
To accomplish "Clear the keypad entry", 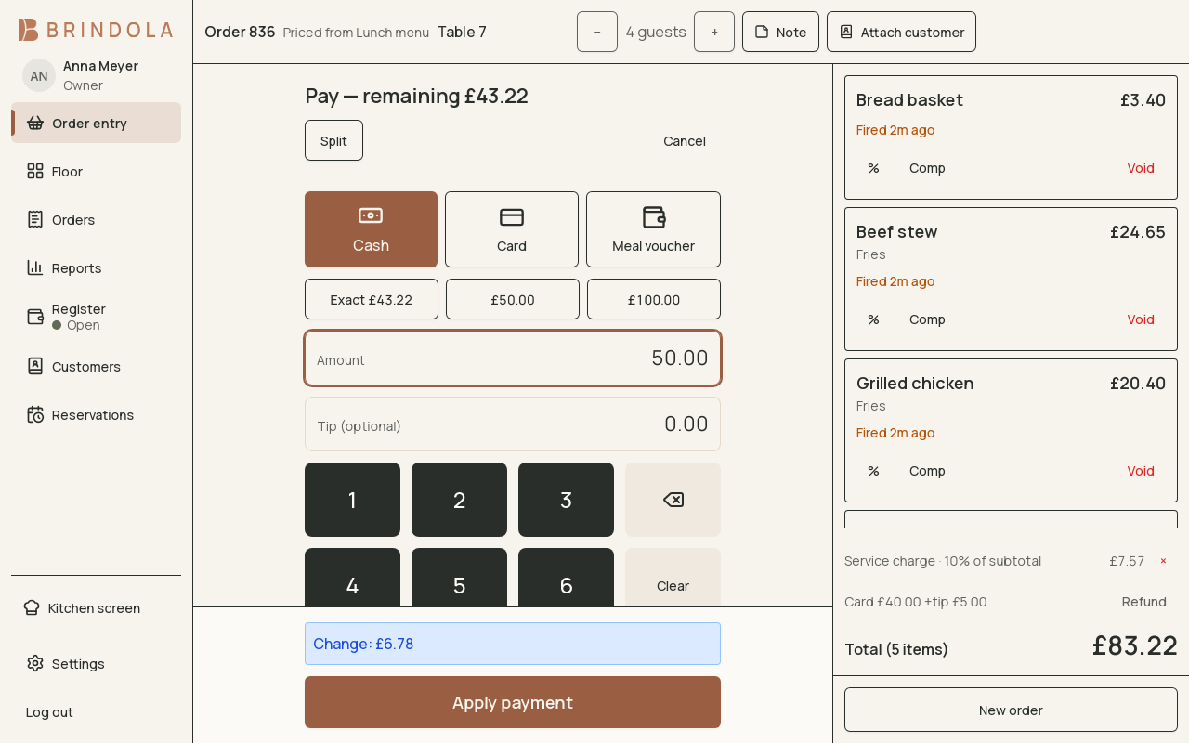I will click(x=673, y=578).
